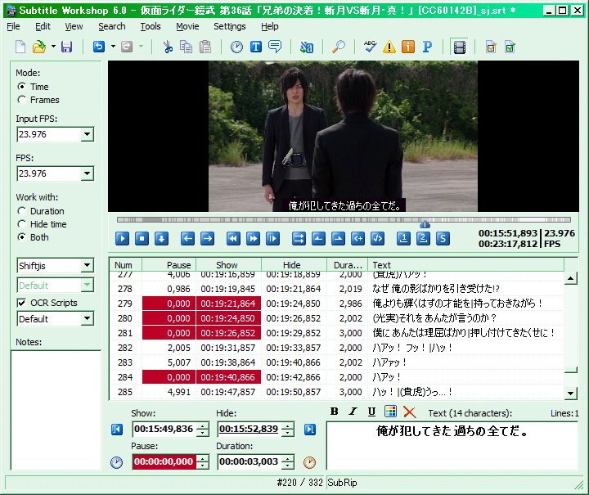Adjust Hide time stepper

coord(288,430)
